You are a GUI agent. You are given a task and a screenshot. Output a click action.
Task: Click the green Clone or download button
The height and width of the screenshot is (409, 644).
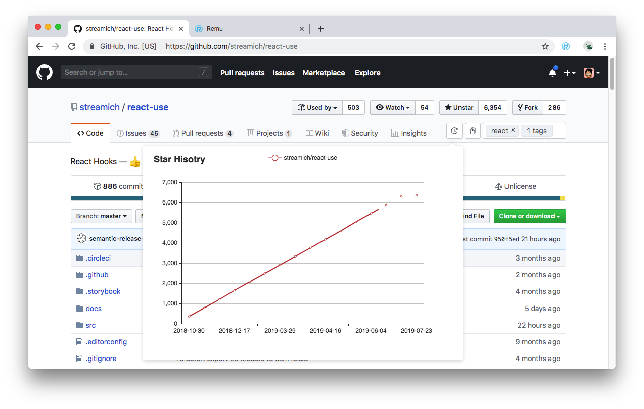click(530, 216)
